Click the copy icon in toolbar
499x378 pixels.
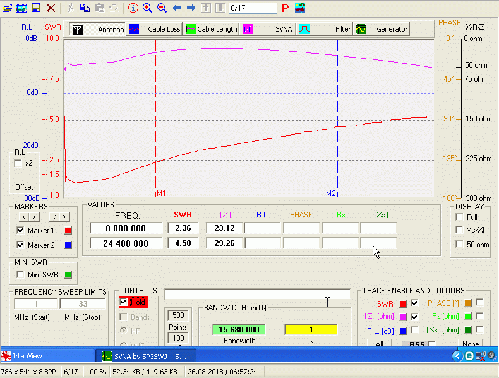(85, 8)
